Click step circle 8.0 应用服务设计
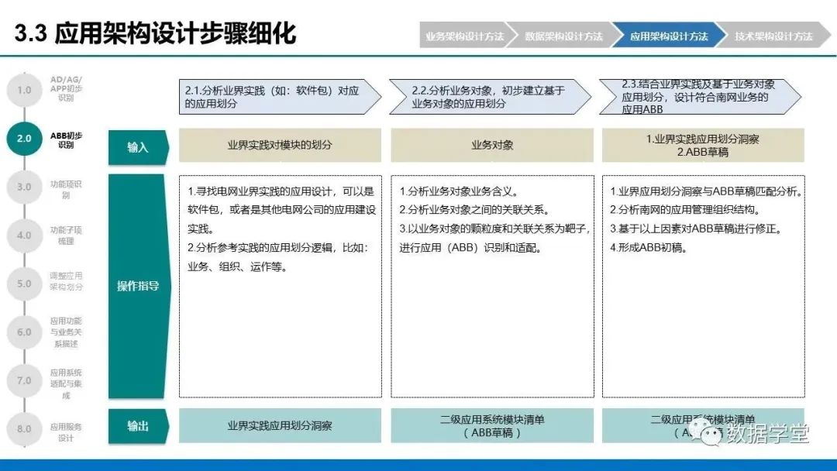Screen dimensions: 837x471 click(24, 428)
